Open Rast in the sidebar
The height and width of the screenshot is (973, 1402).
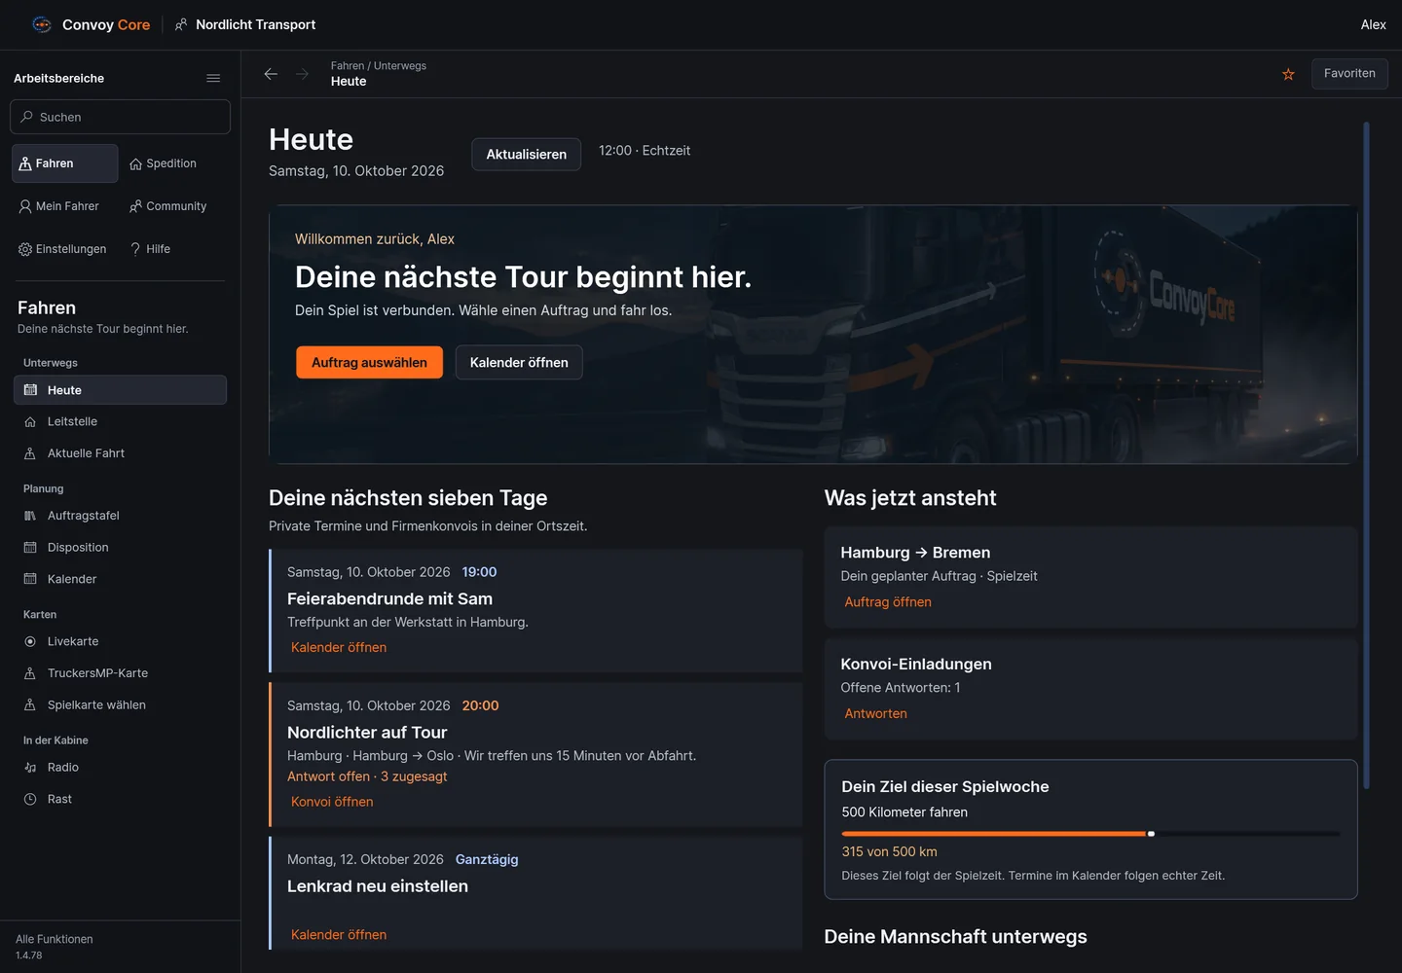click(120, 799)
